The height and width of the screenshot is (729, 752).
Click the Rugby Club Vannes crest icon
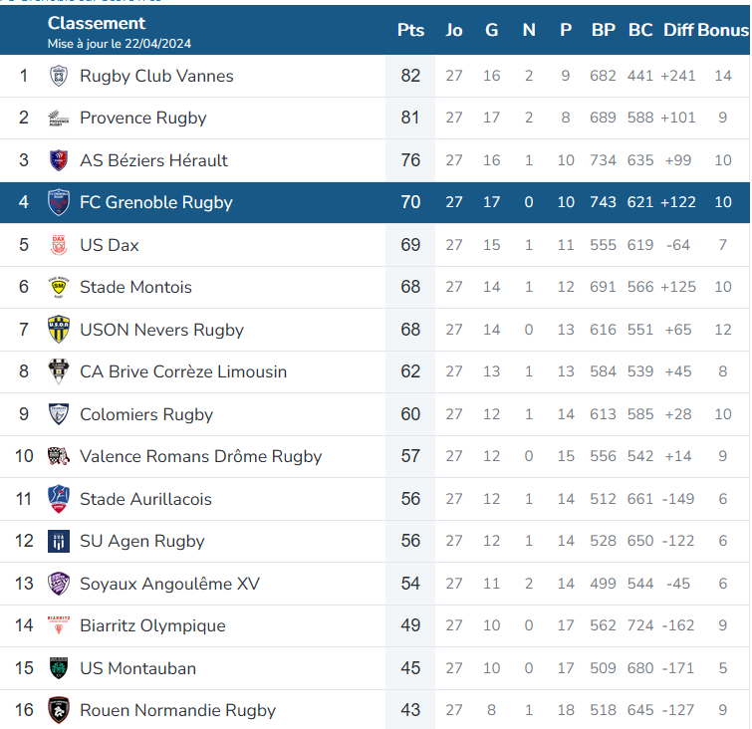(x=59, y=76)
